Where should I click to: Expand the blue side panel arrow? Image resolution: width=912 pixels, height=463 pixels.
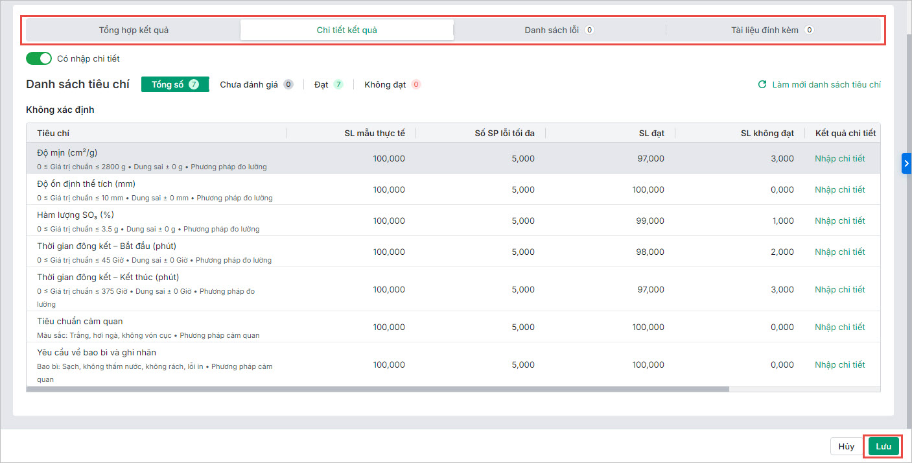coord(906,163)
